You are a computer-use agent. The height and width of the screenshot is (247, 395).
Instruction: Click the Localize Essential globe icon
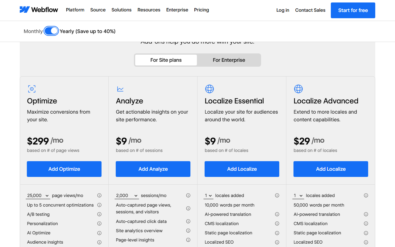tap(210, 89)
